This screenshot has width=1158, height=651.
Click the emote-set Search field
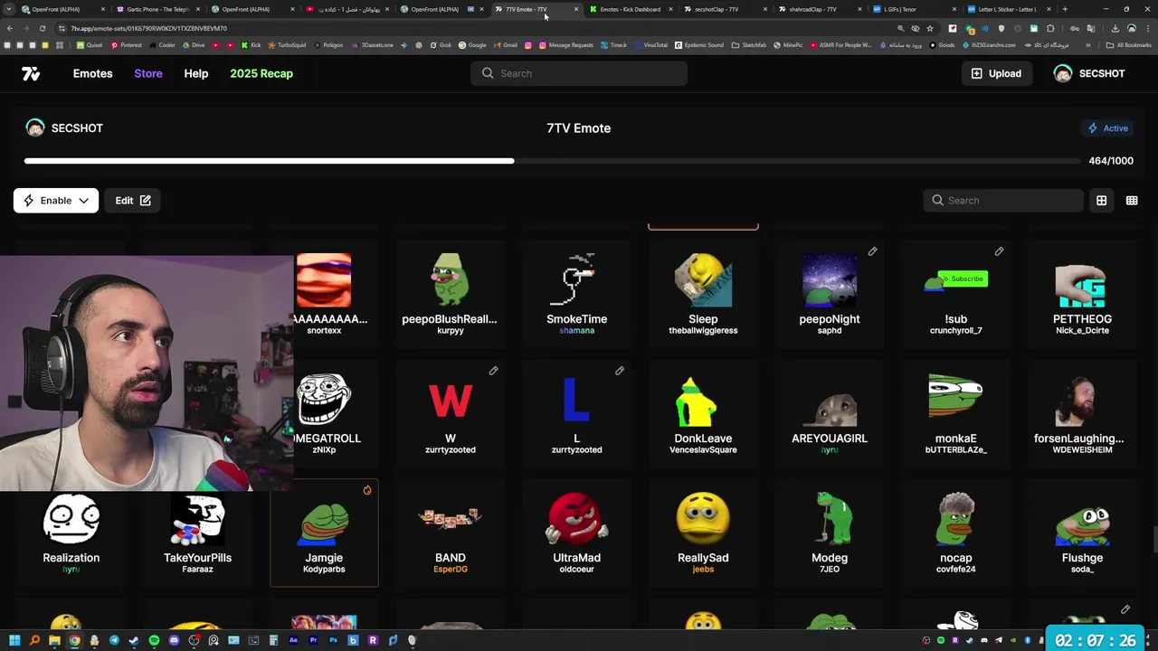tap(1003, 200)
